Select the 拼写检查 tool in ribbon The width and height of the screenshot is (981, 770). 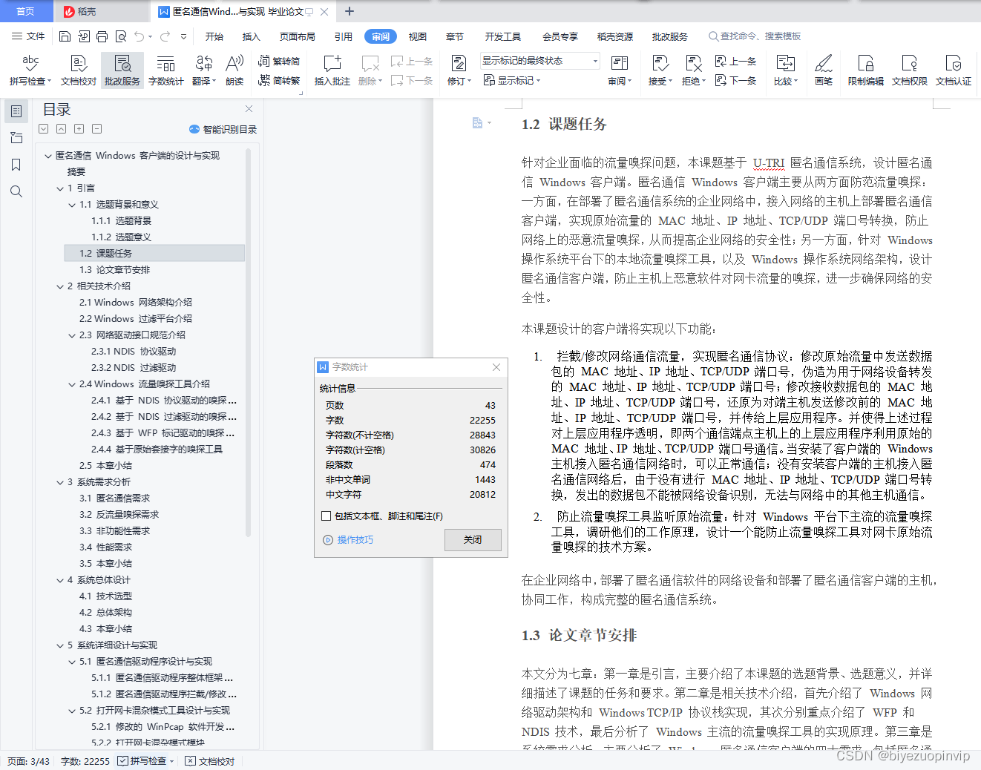click(28, 70)
